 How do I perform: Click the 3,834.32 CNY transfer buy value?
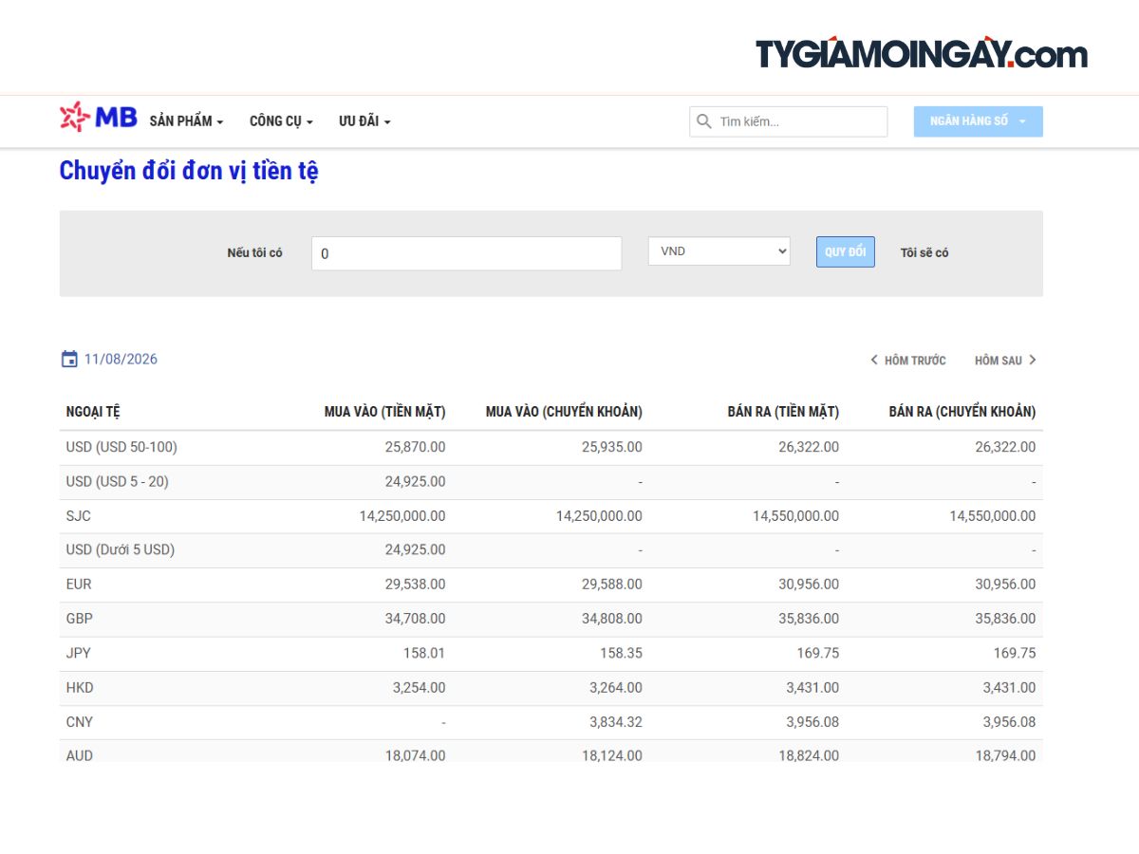pos(616,721)
